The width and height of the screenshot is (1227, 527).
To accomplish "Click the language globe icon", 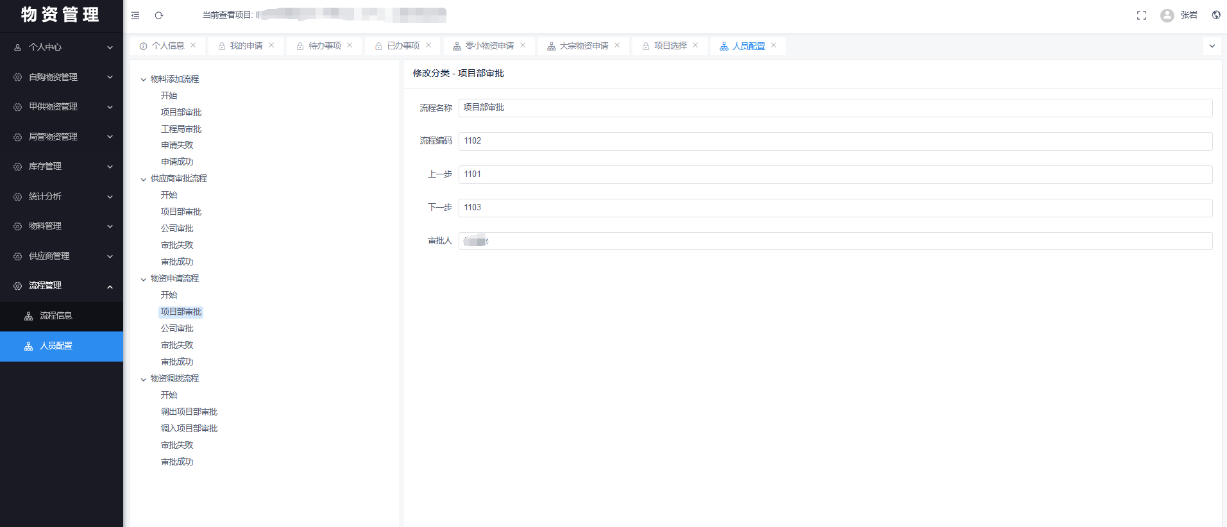I will pyautogui.click(x=1216, y=15).
